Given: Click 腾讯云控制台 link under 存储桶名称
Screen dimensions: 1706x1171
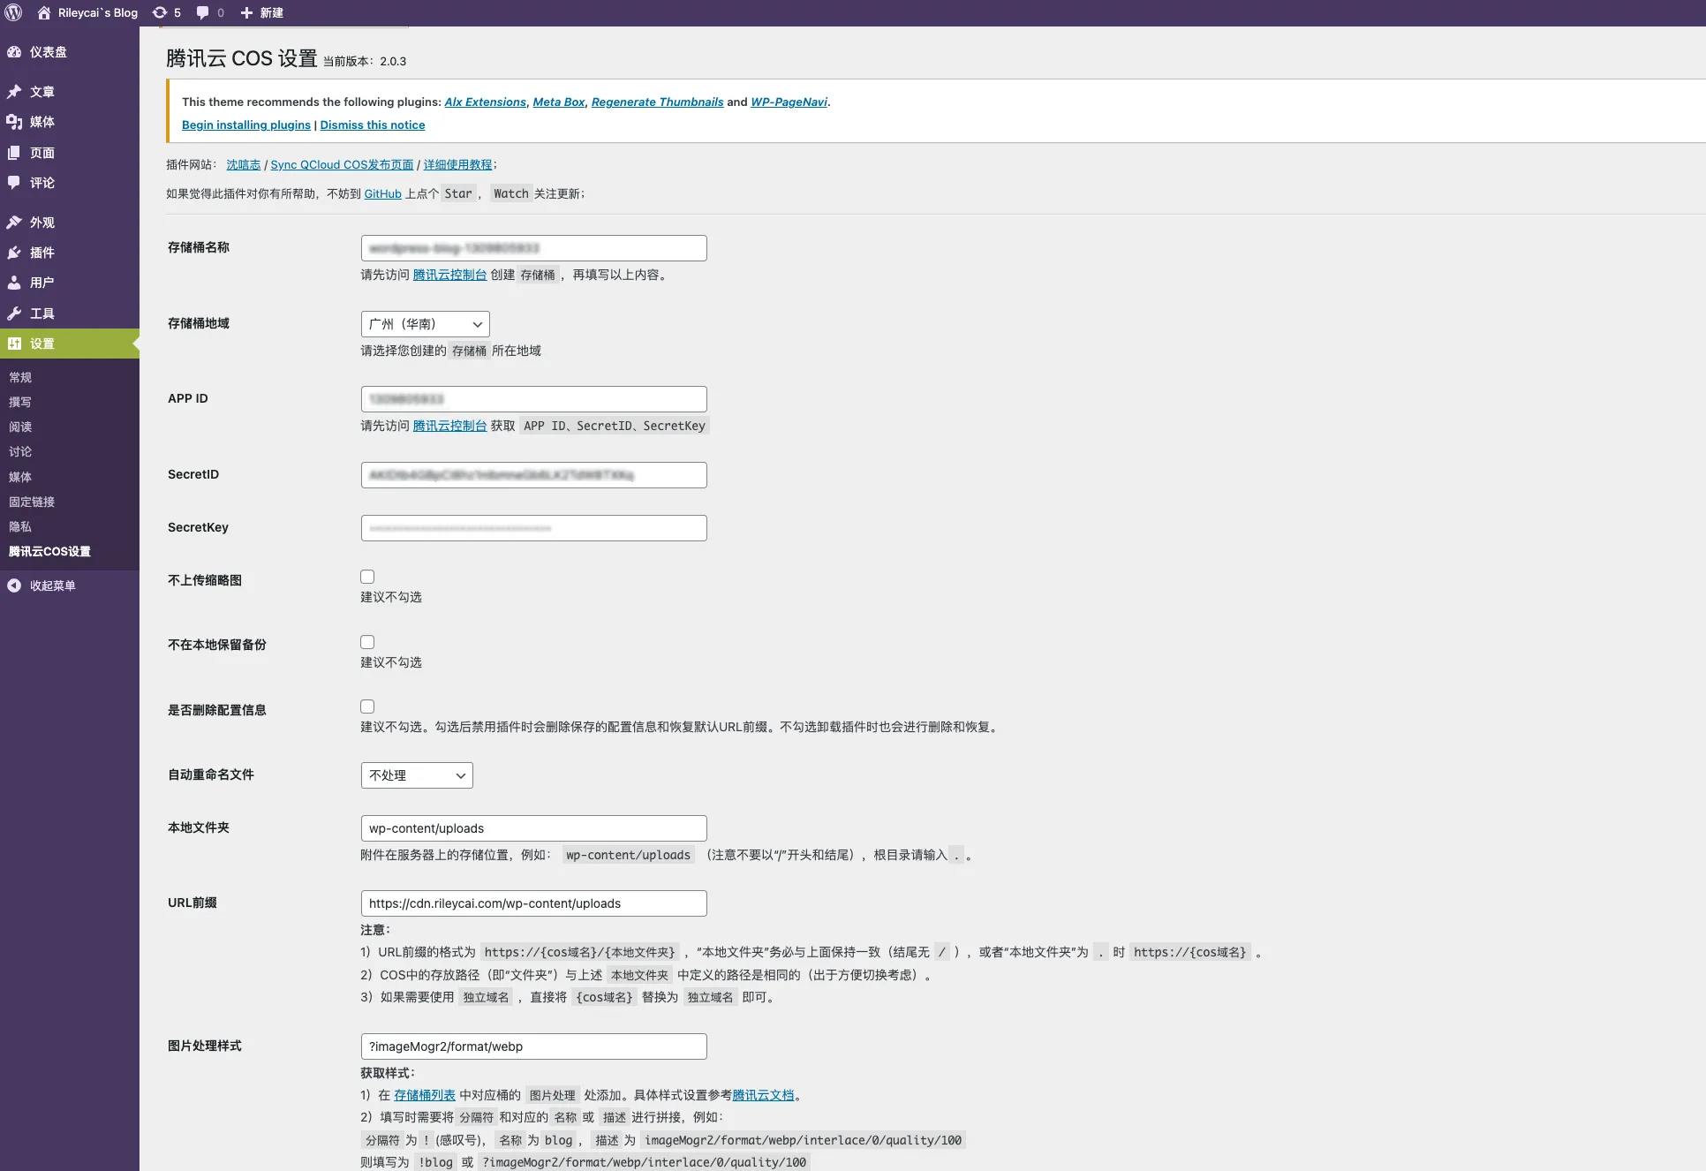Looking at the screenshot, I should (449, 275).
